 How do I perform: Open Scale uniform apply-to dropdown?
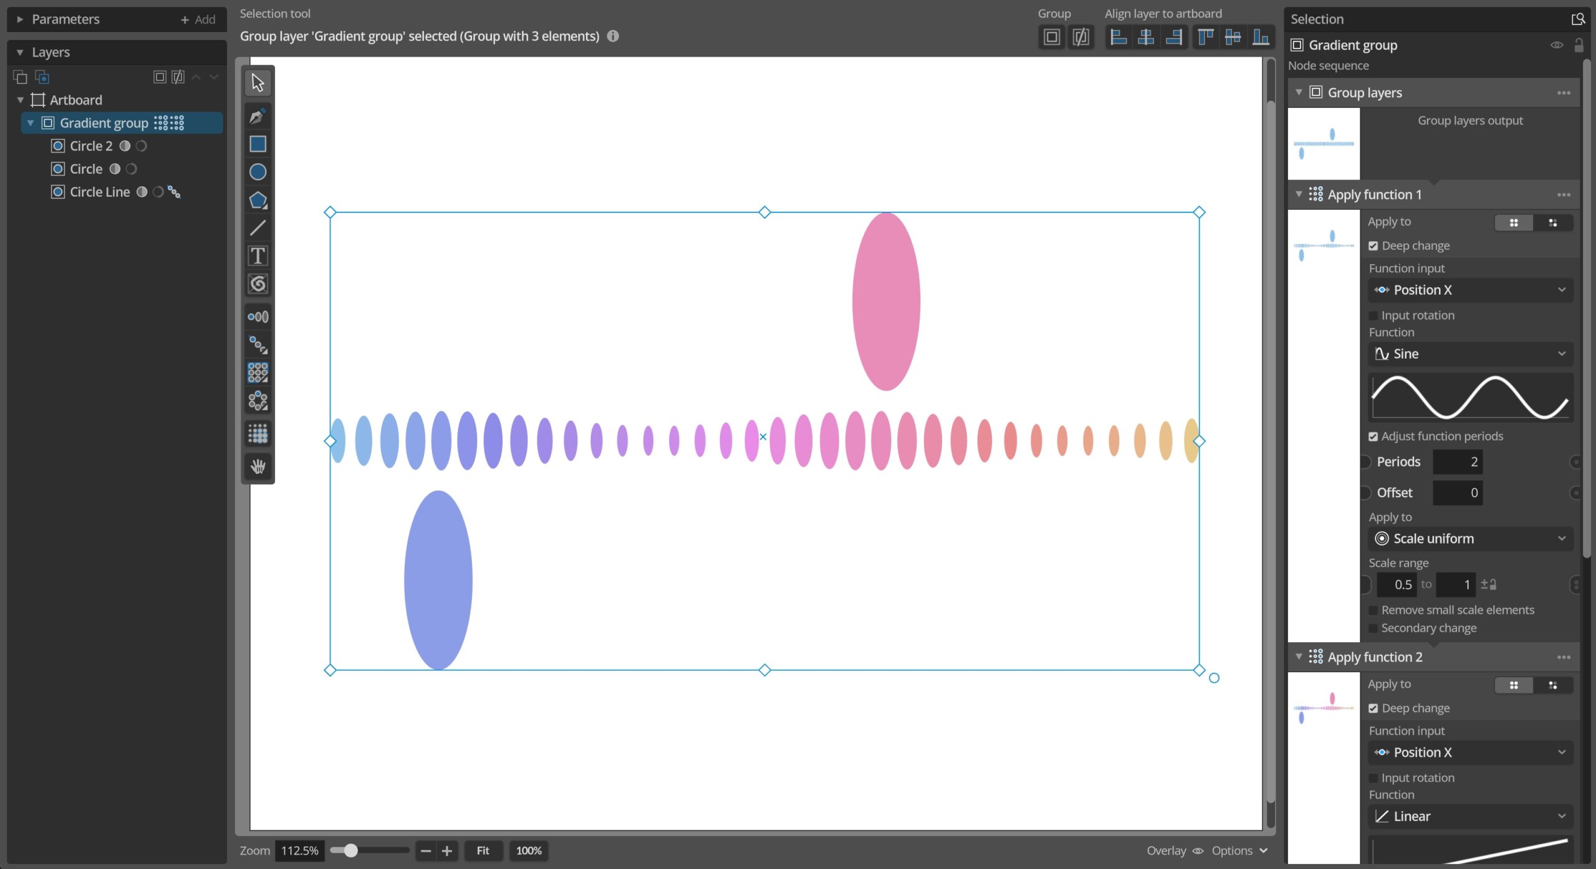click(1470, 539)
